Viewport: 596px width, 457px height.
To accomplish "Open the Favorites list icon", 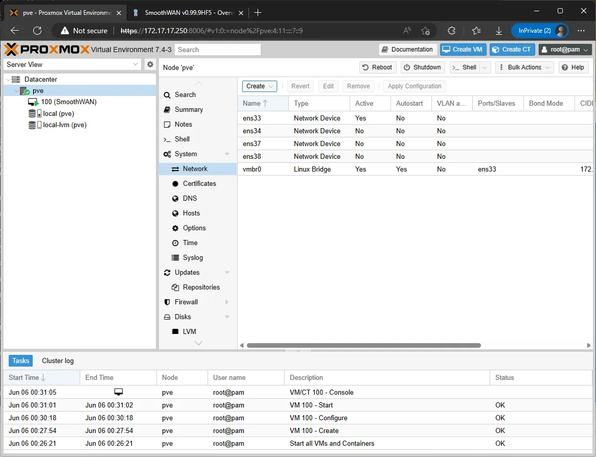I will (476, 31).
